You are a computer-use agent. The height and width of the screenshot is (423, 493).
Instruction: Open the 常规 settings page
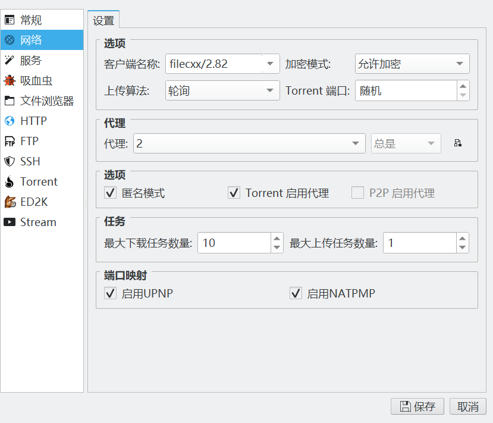pos(42,20)
